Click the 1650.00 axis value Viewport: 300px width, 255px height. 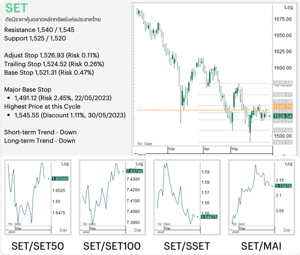[x=283, y=35]
